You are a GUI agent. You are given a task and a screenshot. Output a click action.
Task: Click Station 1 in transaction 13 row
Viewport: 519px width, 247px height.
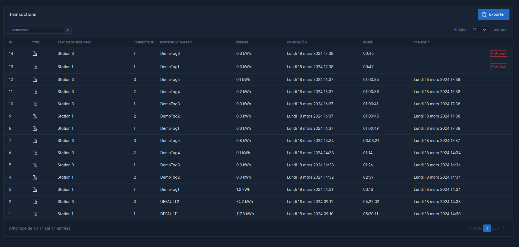point(65,67)
